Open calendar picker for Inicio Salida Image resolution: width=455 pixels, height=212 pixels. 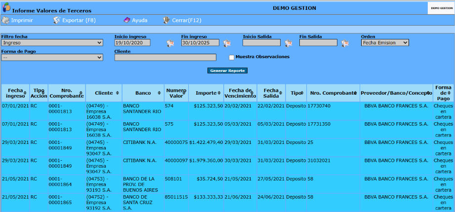click(288, 43)
